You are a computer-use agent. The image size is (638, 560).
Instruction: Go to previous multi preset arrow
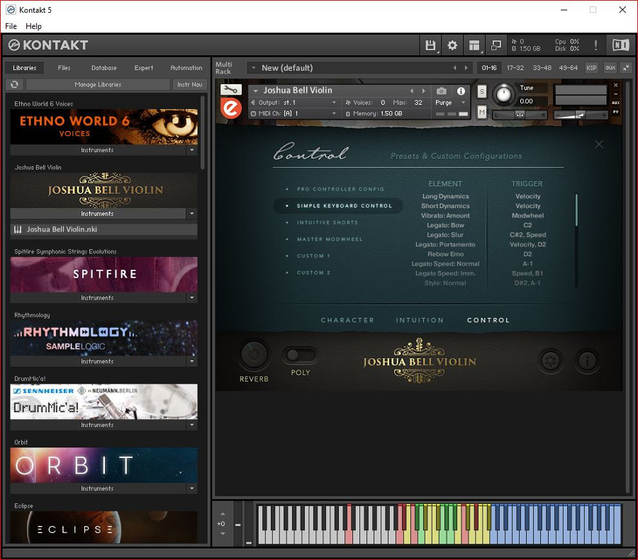click(x=455, y=68)
